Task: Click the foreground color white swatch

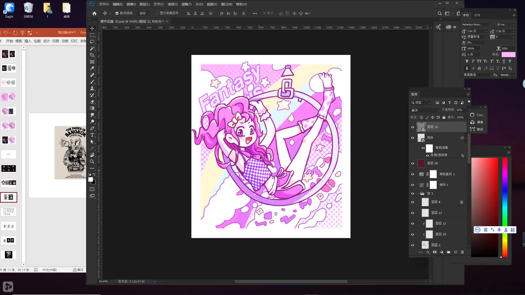Action: tap(91, 179)
